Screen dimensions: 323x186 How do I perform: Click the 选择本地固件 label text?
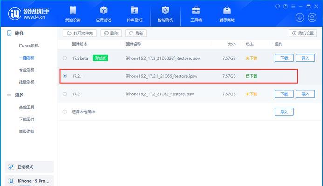[x=83, y=112]
